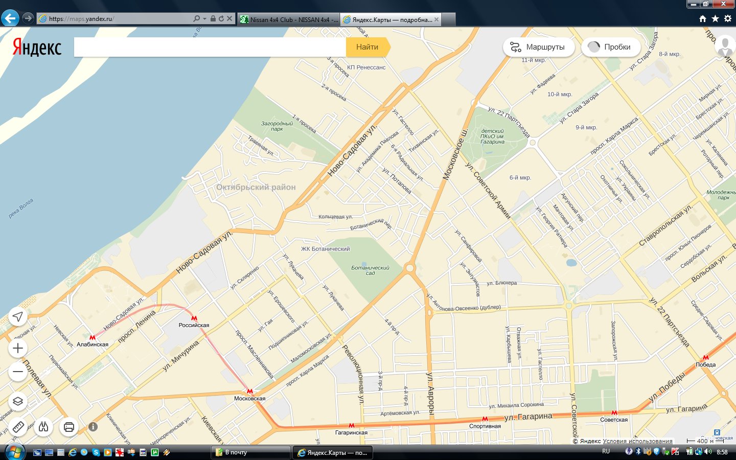The height and width of the screenshot is (460, 736).
Task: Click the Ботанический сад park label
Action: click(370, 270)
